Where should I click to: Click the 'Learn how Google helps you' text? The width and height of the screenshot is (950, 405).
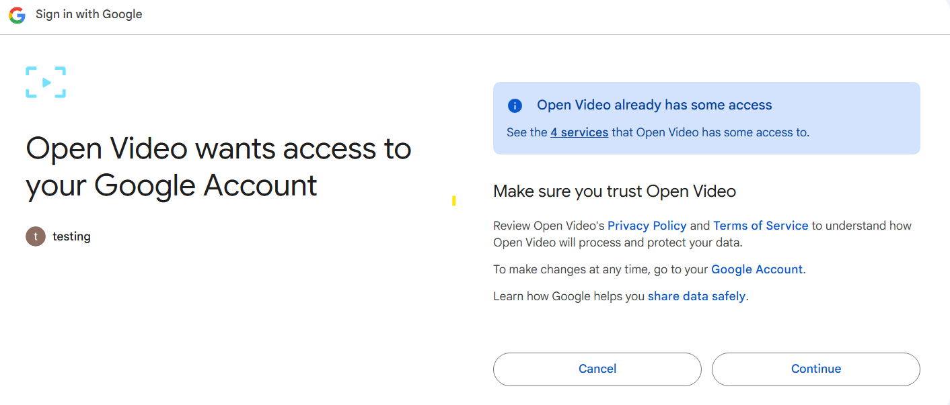point(569,296)
